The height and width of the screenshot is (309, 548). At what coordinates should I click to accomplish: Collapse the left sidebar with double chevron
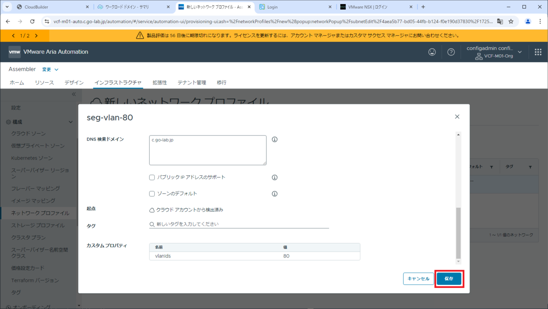(x=74, y=94)
